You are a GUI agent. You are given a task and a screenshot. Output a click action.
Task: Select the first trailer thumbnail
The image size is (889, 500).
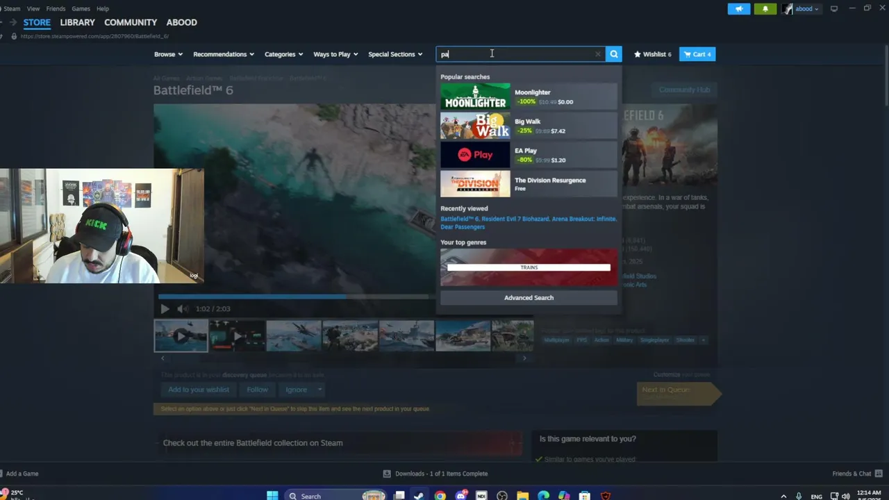181,336
